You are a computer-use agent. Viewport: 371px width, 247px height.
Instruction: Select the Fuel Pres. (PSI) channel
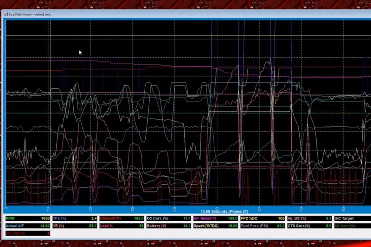click(262, 226)
